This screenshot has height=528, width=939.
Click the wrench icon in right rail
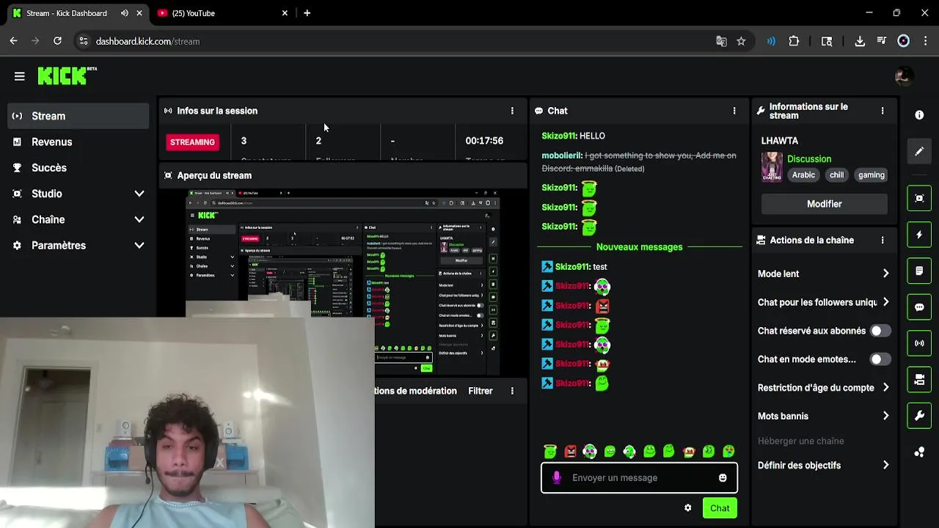click(919, 416)
